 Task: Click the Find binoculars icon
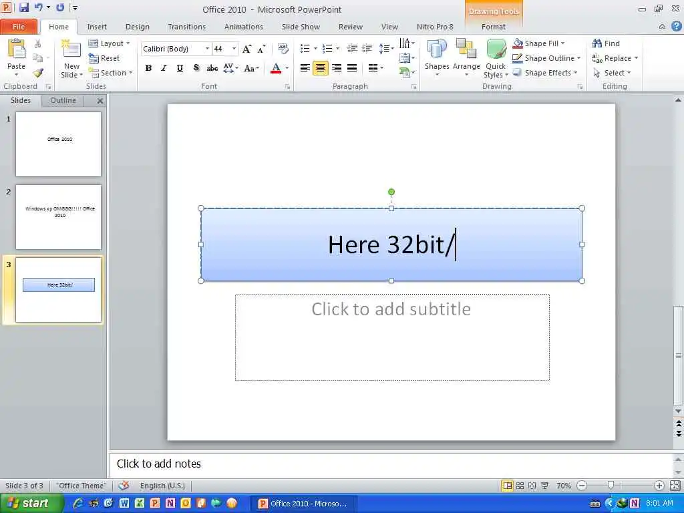(x=596, y=43)
